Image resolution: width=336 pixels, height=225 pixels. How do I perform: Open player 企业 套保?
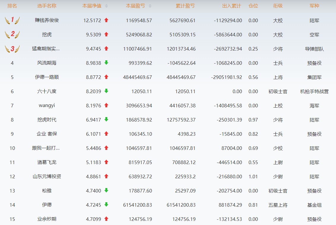point(47,134)
